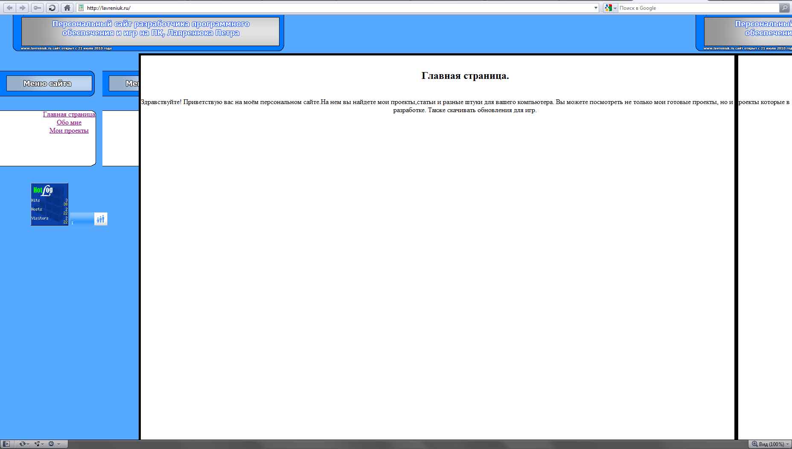Reload the current page
Image resolution: width=792 pixels, height=449 pixels.
tap(52, 8)
